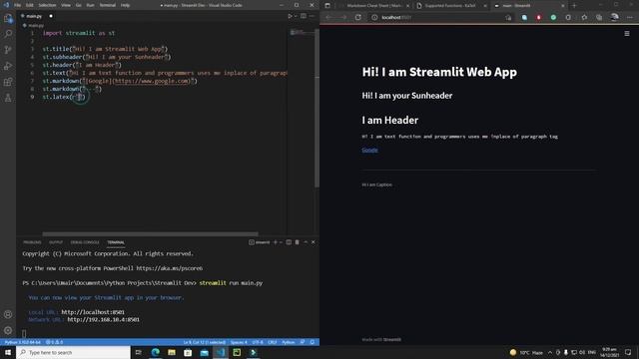The width and height of the screenshot is (639, 359).
Task: Close the Streamlit browser tab
Action: pos(563,6)
